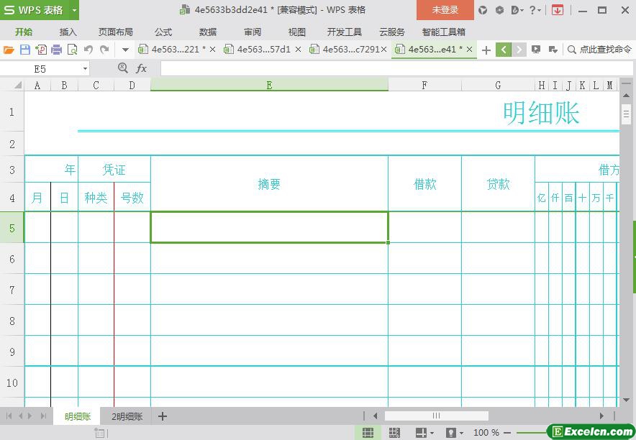Open a new document tab with plus
This screenshot has width=636, height=440.
pyautogui.click(x=486, y=50)
